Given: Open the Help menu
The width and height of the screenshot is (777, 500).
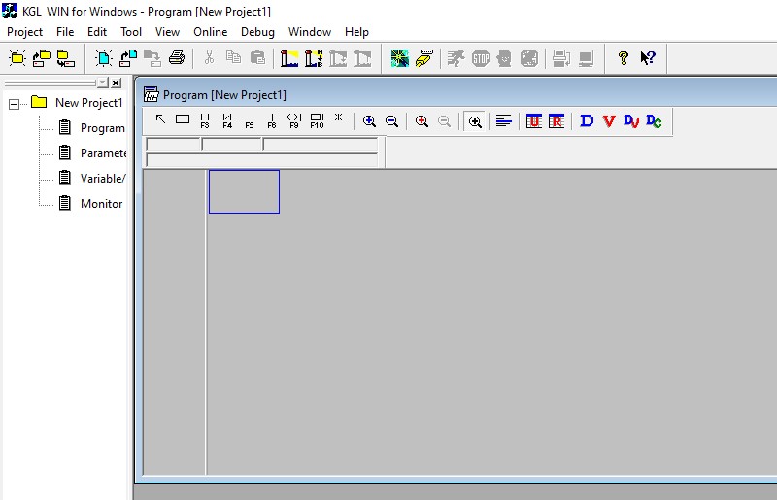Looking at the screenshot, I should [x=356, y=32].
